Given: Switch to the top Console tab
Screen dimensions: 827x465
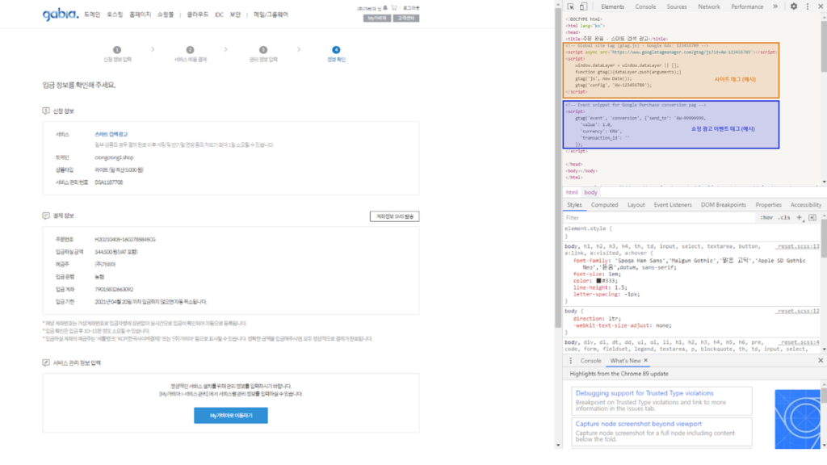Looking at the screenshot, I should point(645,6).
